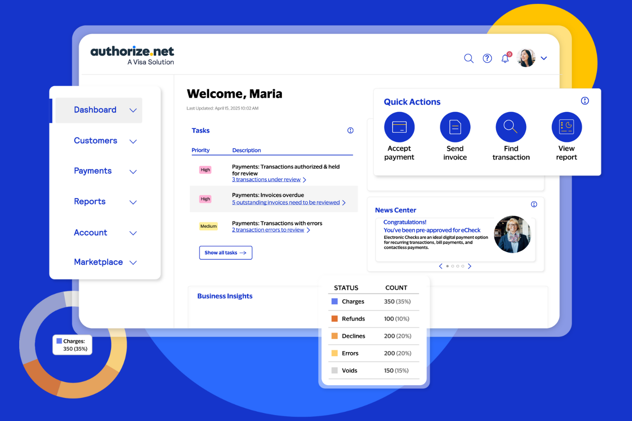The height and width of the screenshot is (421, 632).
Task: Select the Send invoice quick action
Action: [x=455, y=127]
